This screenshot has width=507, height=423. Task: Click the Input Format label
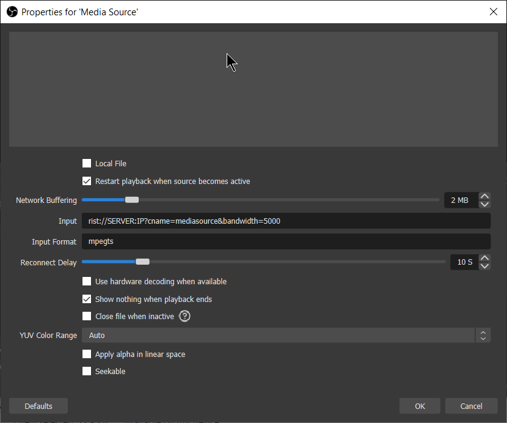(x=54, y=242)
